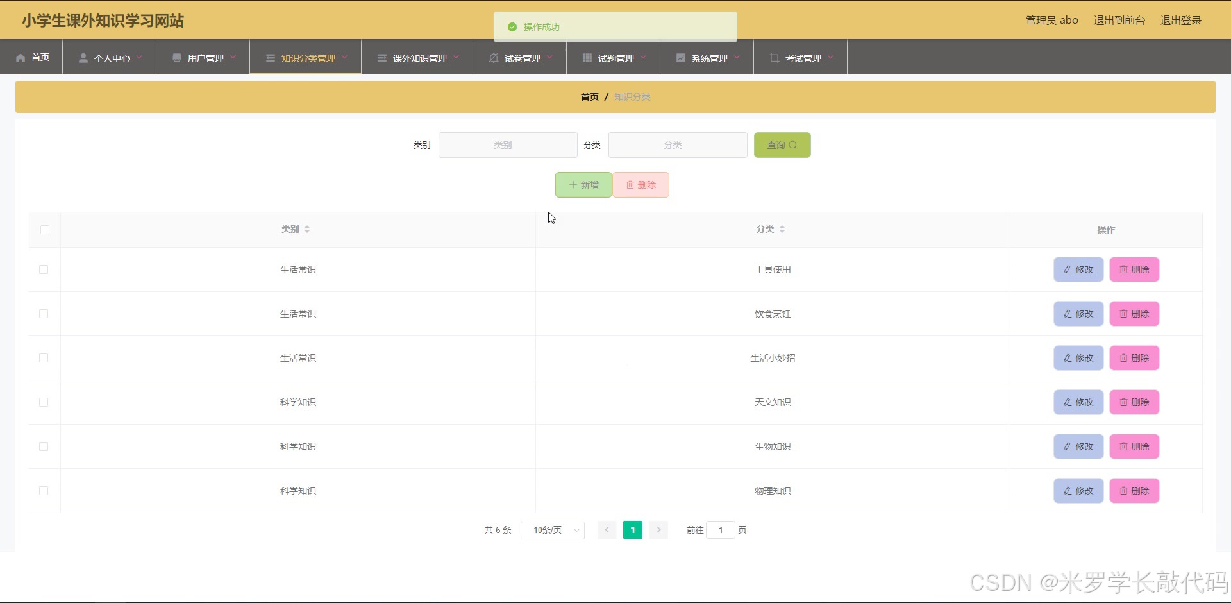Expand the 用户管理 menu chevron
This screenshot has width=1231, height=603.
pos(233,57)
